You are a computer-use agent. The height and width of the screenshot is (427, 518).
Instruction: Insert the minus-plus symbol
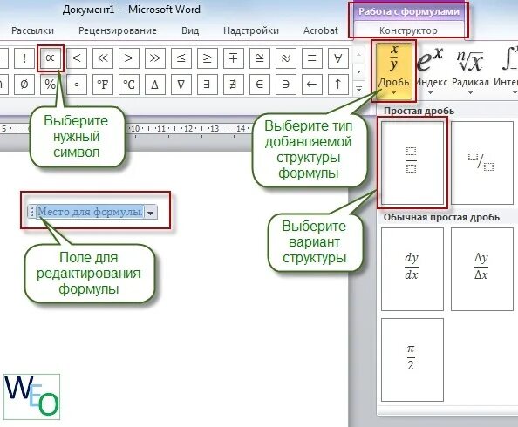pyautogui.click(x=234, y=58)
